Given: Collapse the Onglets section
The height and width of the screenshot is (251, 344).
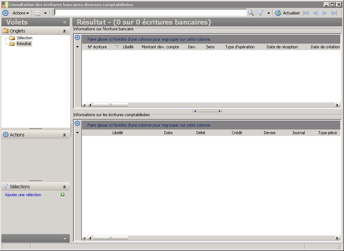Looking at the screenshot, I should [64, 31].
